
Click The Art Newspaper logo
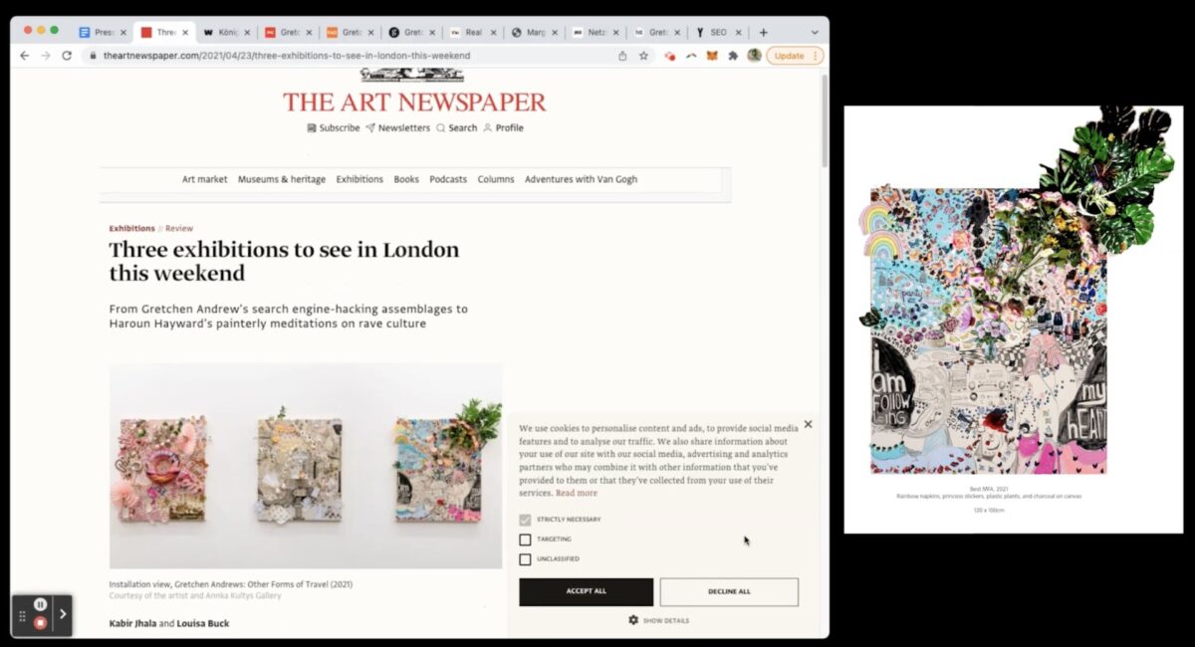click(414, 103)
